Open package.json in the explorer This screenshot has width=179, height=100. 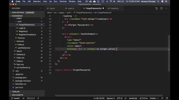pyautogui.click(x=21, y=77)
